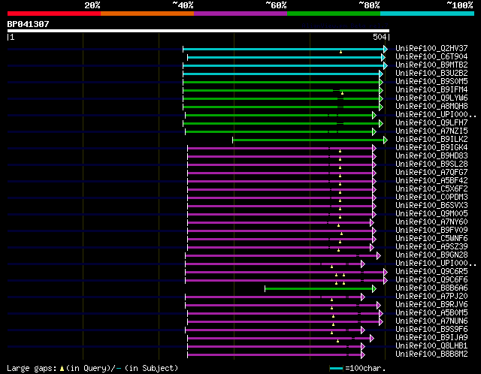Click the cyan ~100% identity legend segment
481x374 pixels.
pyautogui.click(x=427, y=14)
